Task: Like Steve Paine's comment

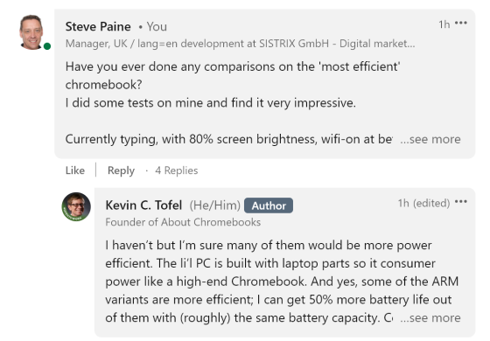Action: coord(75,170)
